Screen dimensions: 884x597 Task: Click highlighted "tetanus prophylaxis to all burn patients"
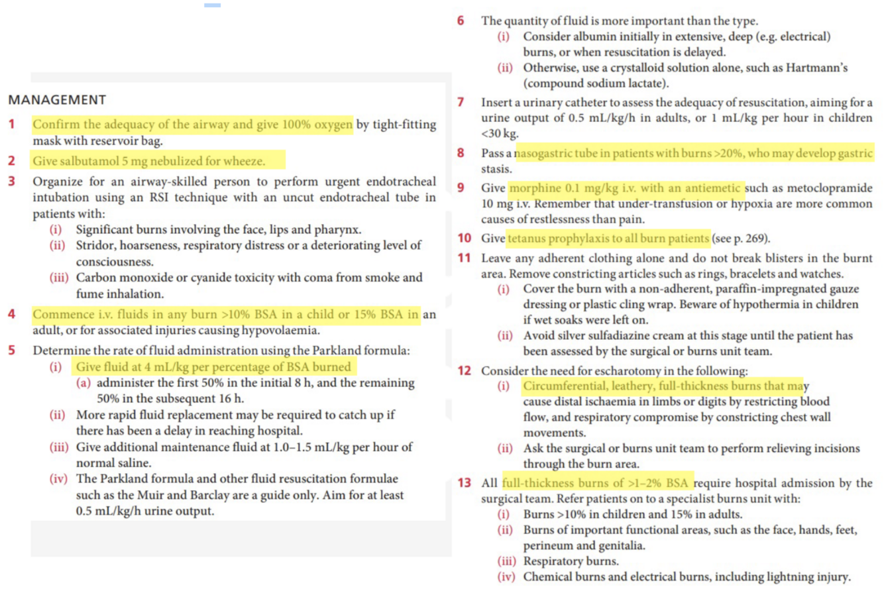point(608,239)
